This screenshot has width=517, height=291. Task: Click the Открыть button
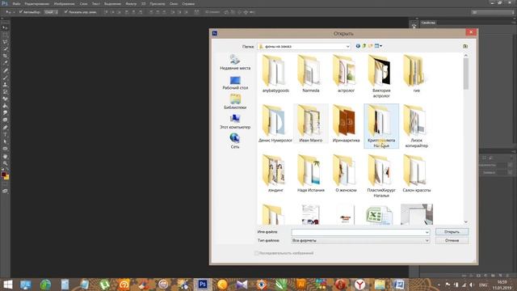[x=452, y=232]
